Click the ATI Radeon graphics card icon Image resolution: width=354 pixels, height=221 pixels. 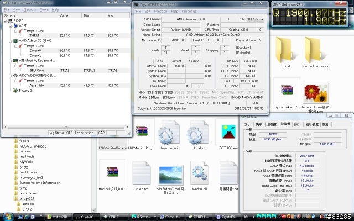click(15, 60)
